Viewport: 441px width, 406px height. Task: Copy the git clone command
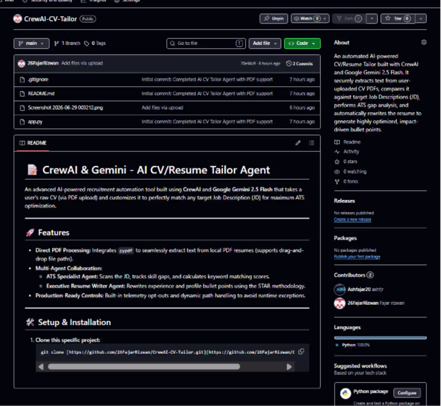click(301, 352)
